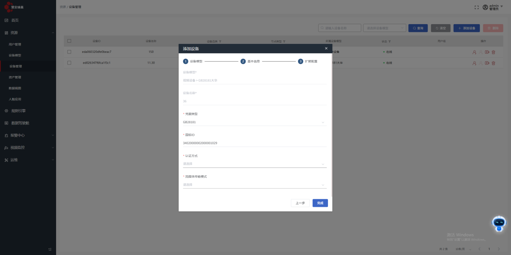The image size is (511, 255).
Task: Collapse the sidebar using the bottom icon
Action: pyautogui.click(x=50, y=249)
